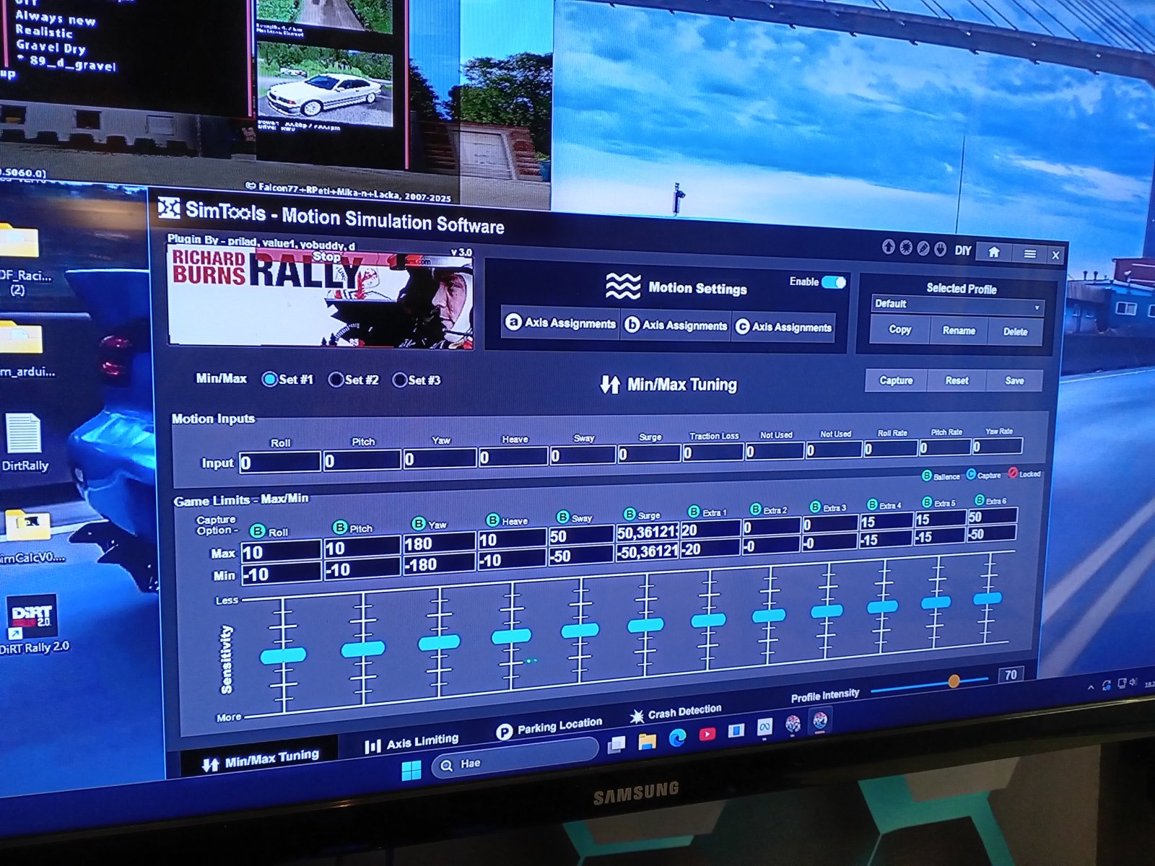Open the 'b' Axis Assignments tab
Image resolution: width=1155 pixels, height=866 pixels.
tap(676, 325)
